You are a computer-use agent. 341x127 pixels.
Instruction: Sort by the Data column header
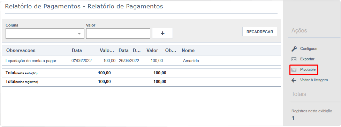[x=77, y=51]
